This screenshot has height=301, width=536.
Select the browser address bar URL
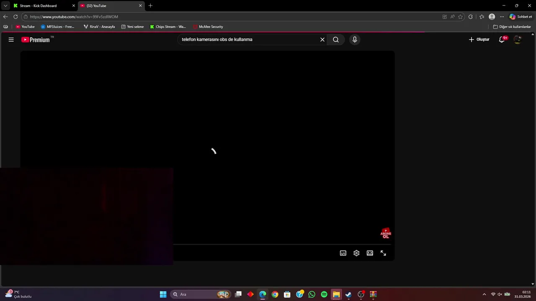pyautogui.click(x=74, y=17)
